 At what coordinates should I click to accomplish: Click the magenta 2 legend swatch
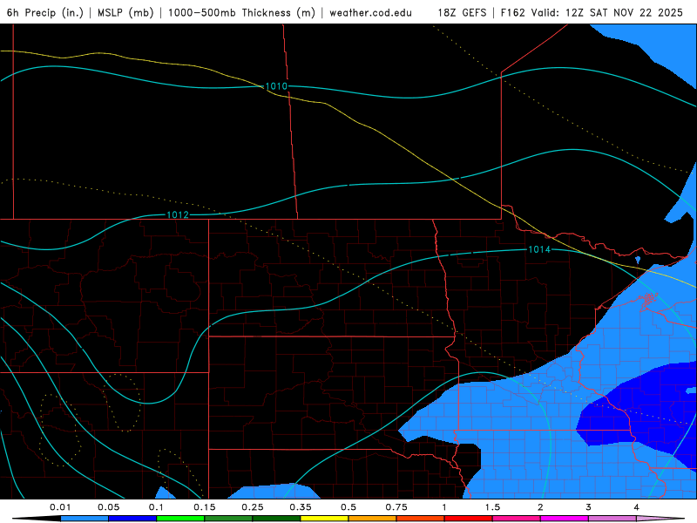coord(565,519)
